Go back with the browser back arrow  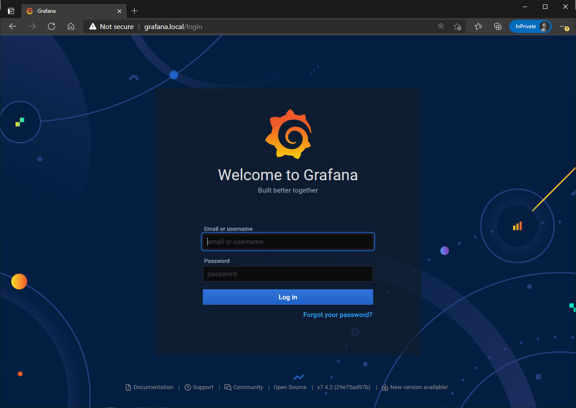[13, 26]
